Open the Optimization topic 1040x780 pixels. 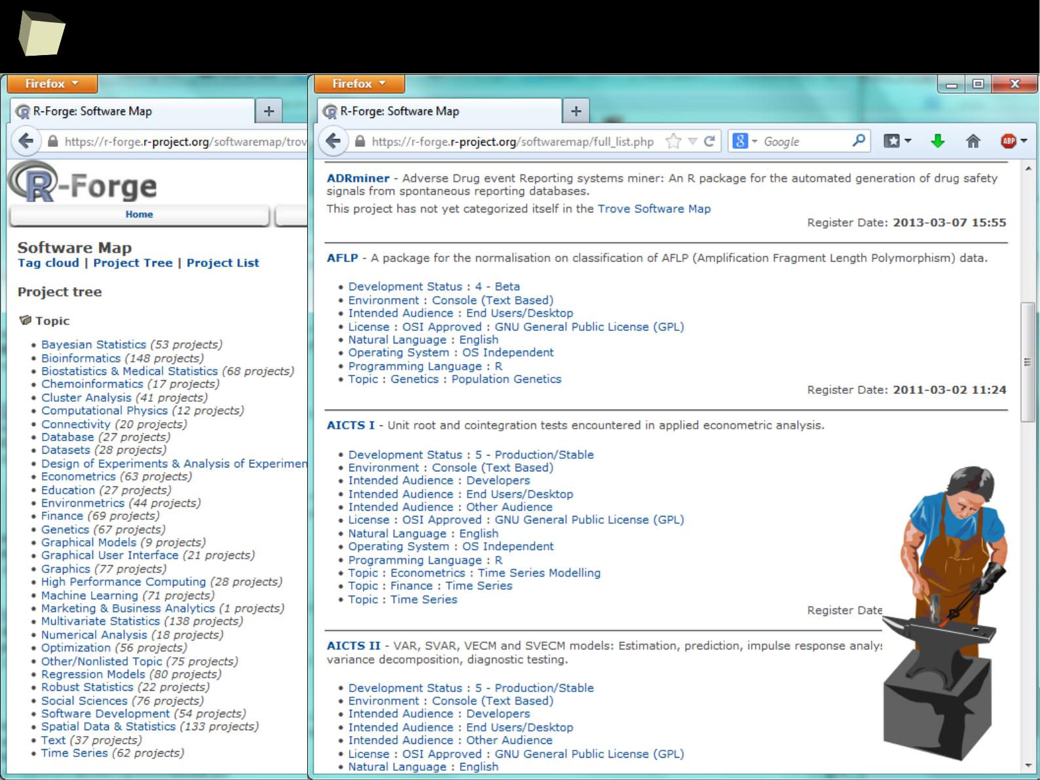click(x=76, y=648)
